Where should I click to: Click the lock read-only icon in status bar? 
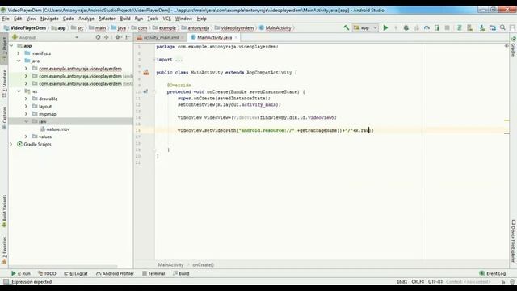(x=503, y=282)
